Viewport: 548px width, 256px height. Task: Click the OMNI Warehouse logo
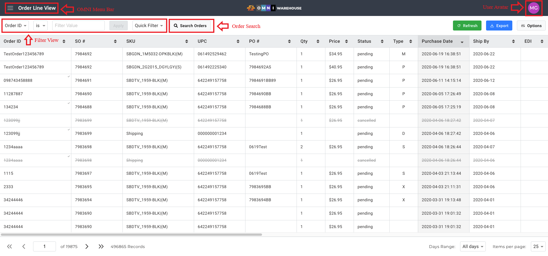[274, 8]
